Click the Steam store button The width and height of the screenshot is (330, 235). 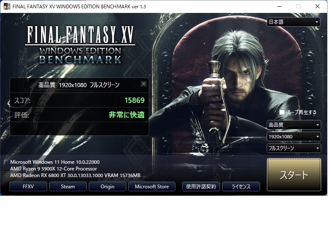[x=68, y=187]
